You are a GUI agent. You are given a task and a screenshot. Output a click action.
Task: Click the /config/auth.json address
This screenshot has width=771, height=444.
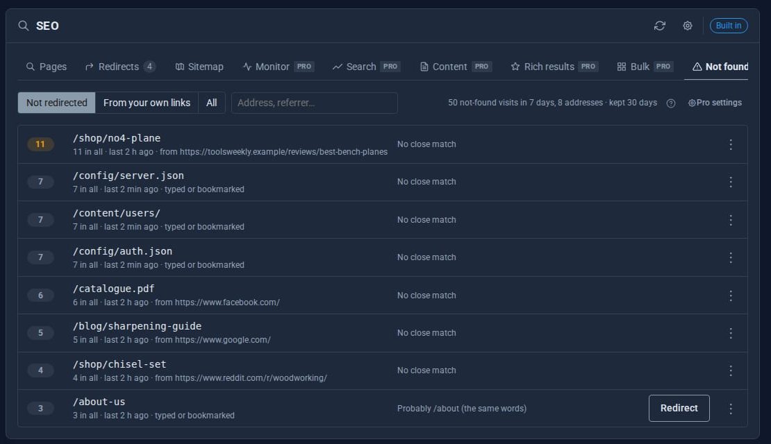click(122, 251)
